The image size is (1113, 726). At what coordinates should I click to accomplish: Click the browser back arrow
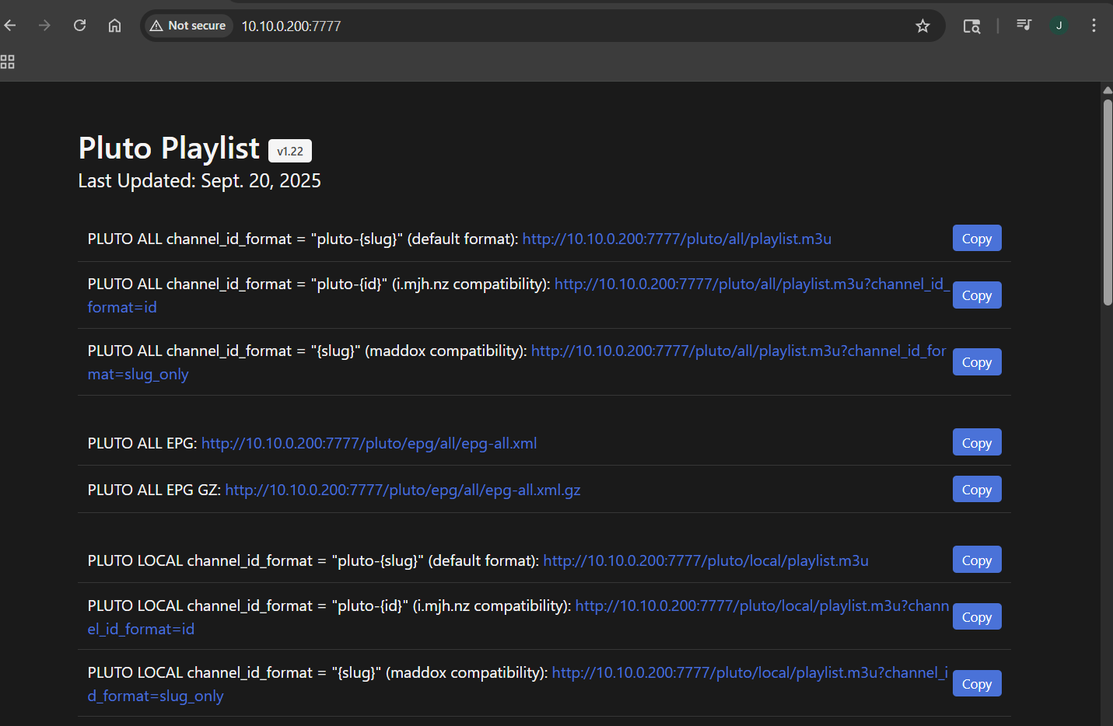point(10,26)
